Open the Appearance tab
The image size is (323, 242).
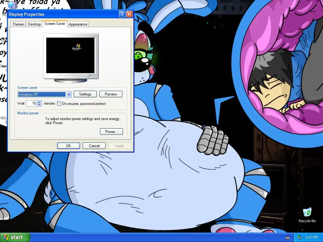tap(78, 24)
